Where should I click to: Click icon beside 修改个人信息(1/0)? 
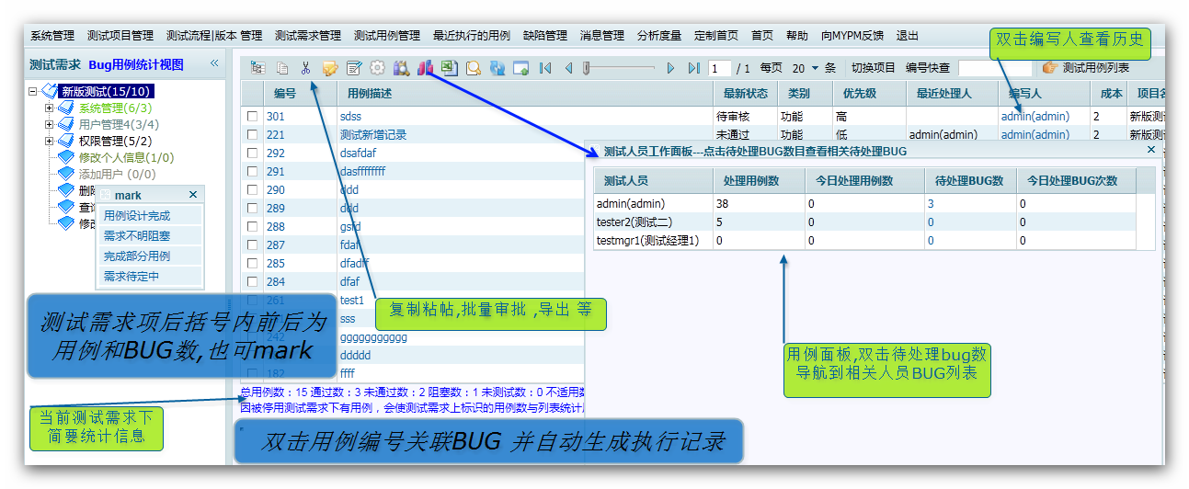pos(66,157)
